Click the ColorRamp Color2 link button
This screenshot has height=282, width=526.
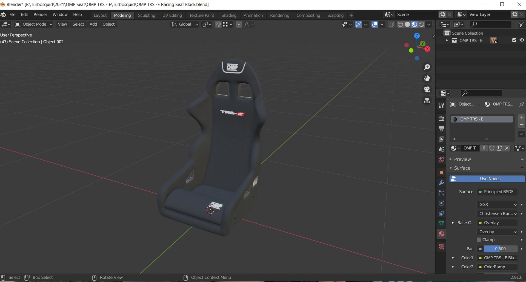click(x=497, y=267)
